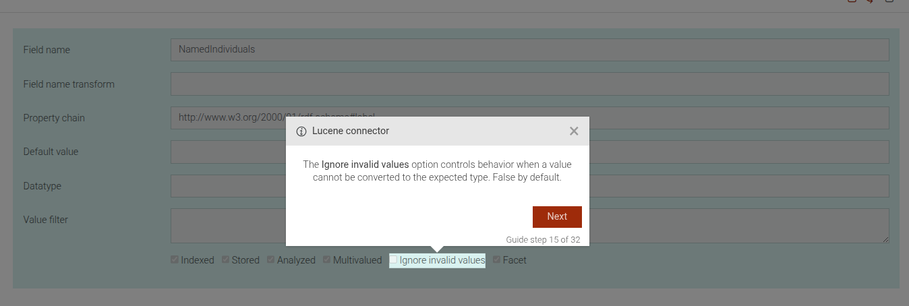Click the Value filter label text

pos(46,220)
